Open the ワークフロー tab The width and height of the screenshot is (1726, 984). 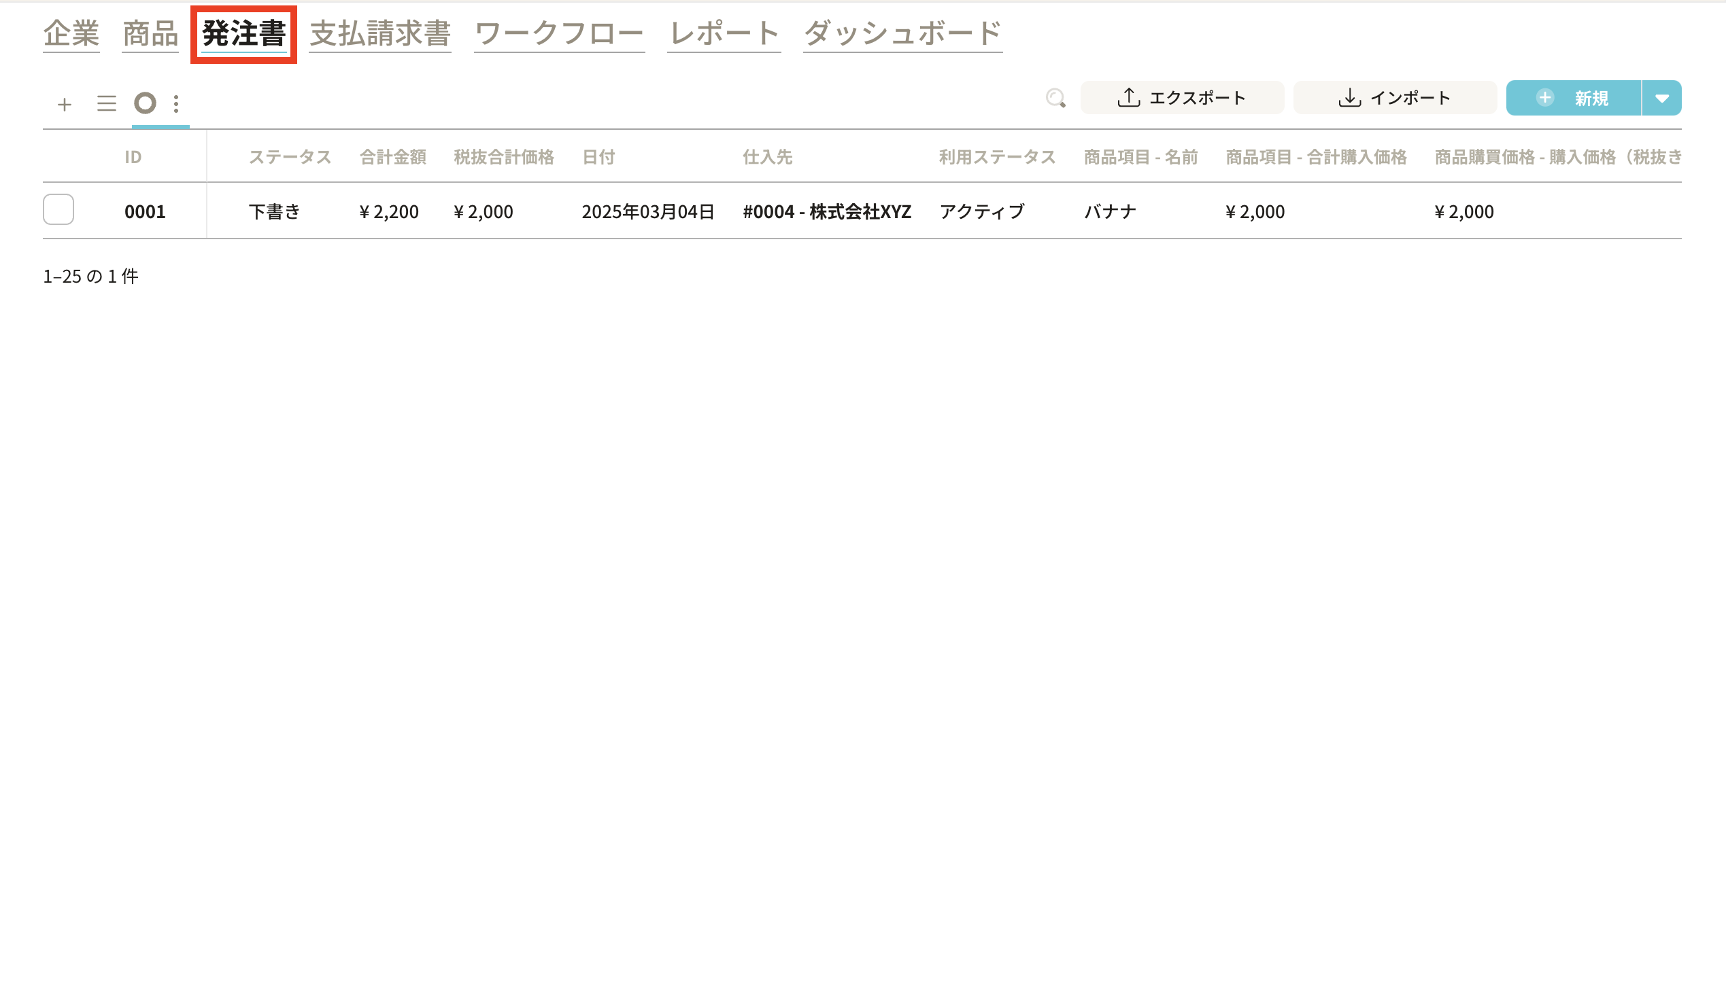[x=559, y=33]
